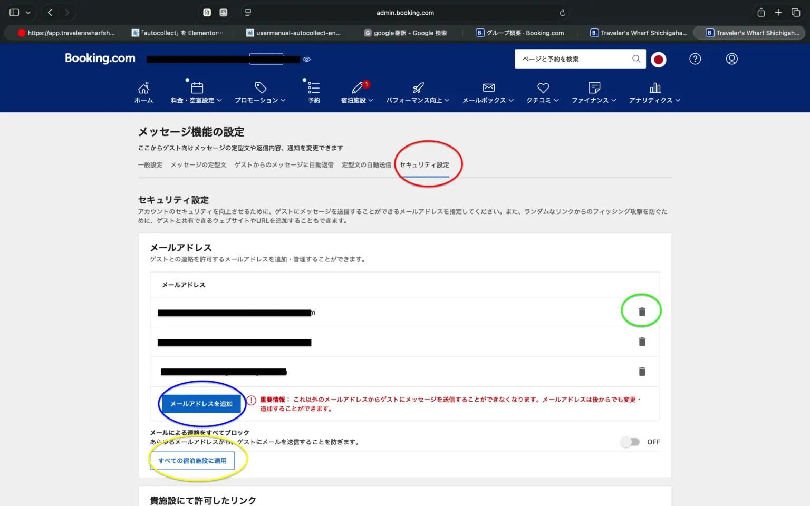Switch to the メッセージの定型文 tab
This screenshot has height=506, width=810.
coord(198,165)
